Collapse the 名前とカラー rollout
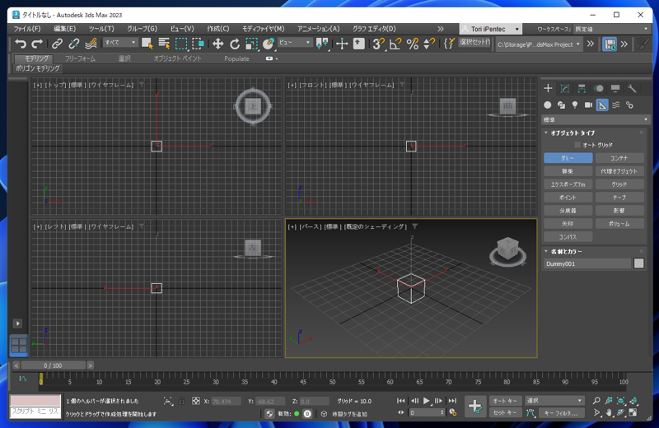This screenshot has width=659, height=428. point(563,252)
